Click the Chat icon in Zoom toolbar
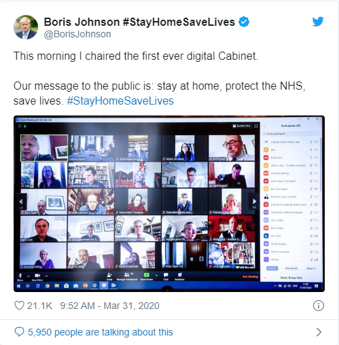Image resolution: width=339 pixels, height=345 pixels. (x=166, y=276)
